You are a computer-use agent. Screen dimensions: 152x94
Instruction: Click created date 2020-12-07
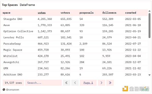coord(133,62)
